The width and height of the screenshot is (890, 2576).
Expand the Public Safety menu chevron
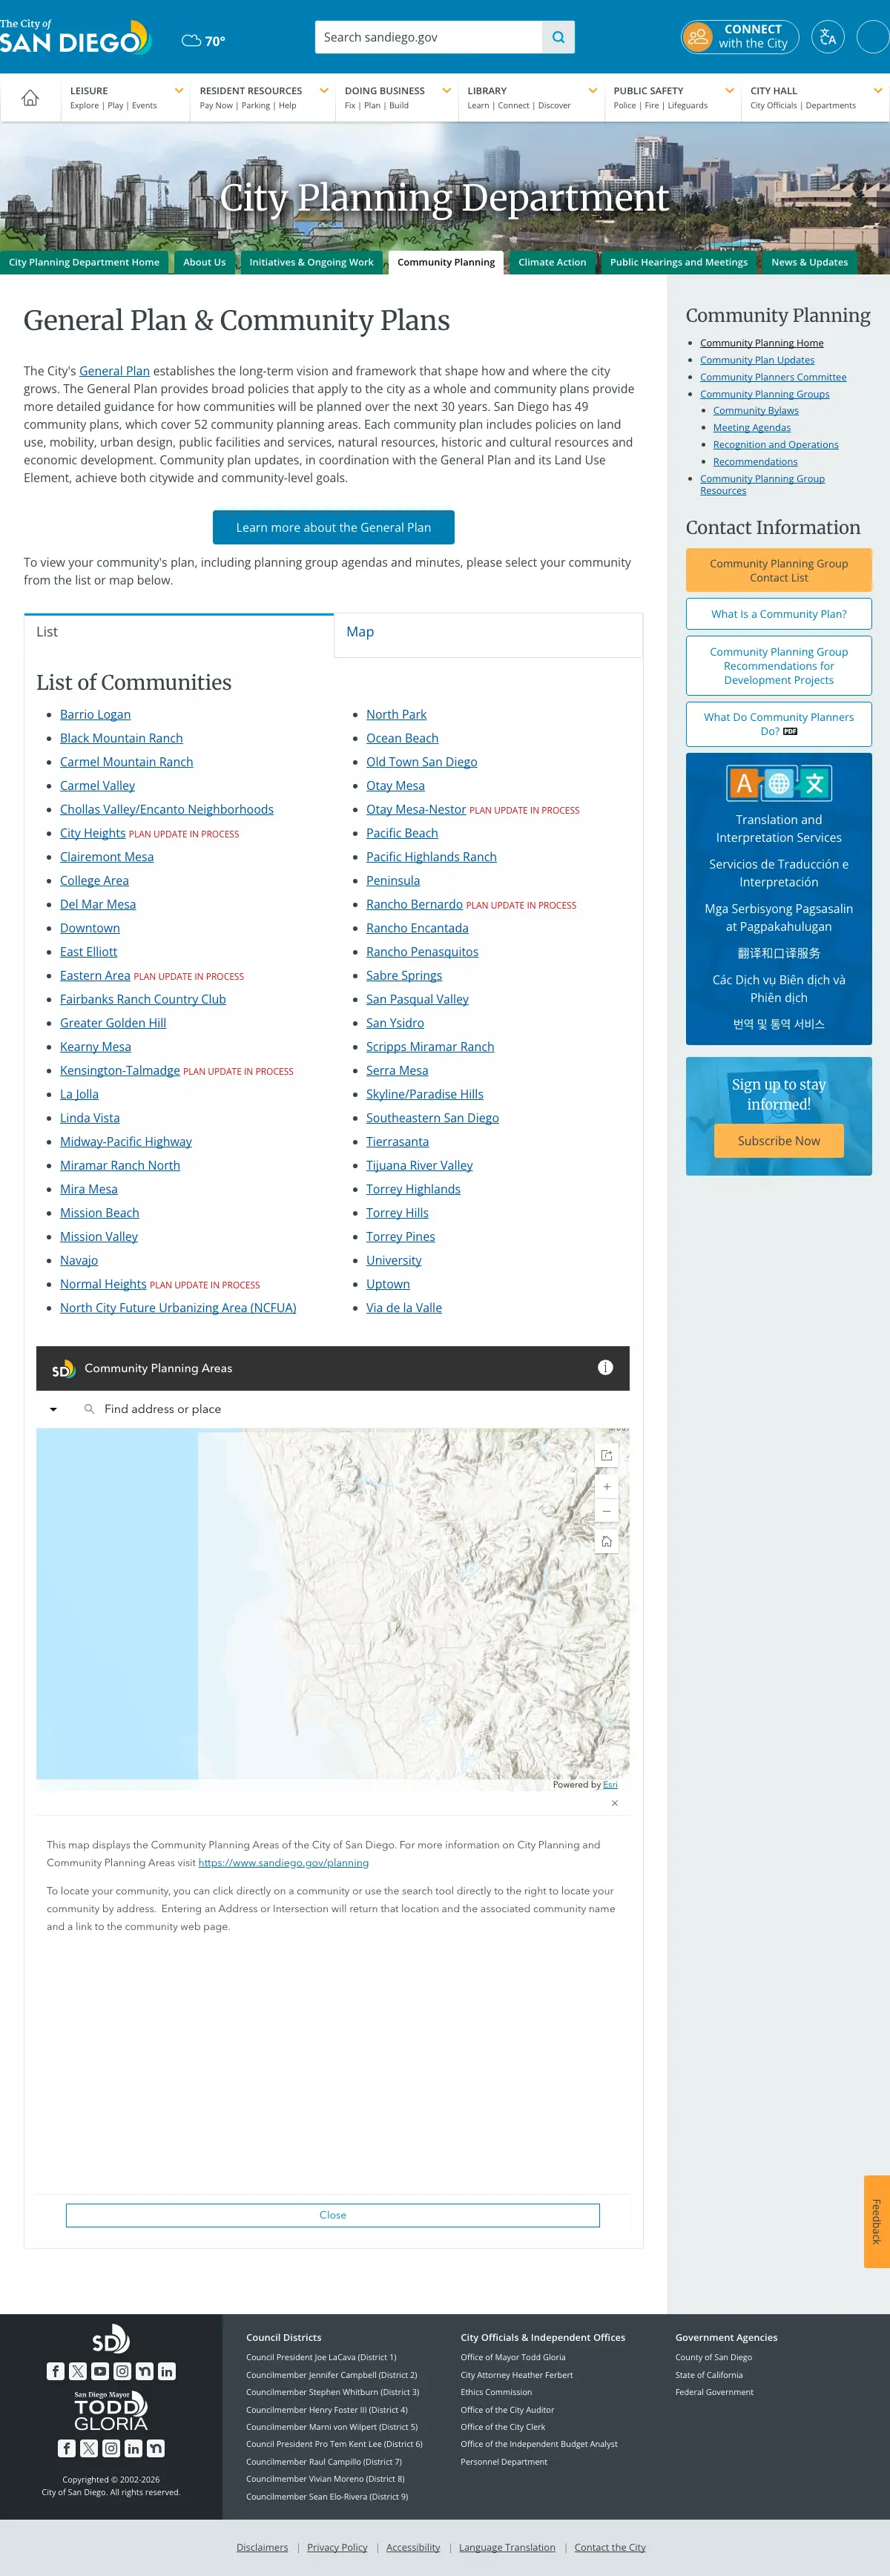[x=729, y=90]
